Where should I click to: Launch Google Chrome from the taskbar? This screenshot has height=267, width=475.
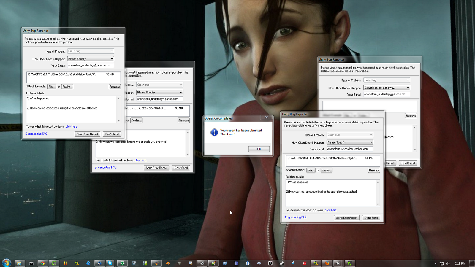pos(43,263)
